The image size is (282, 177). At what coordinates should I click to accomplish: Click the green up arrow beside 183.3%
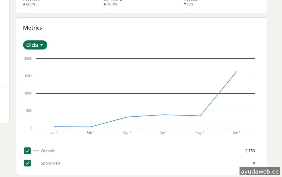tap(105, 4)
